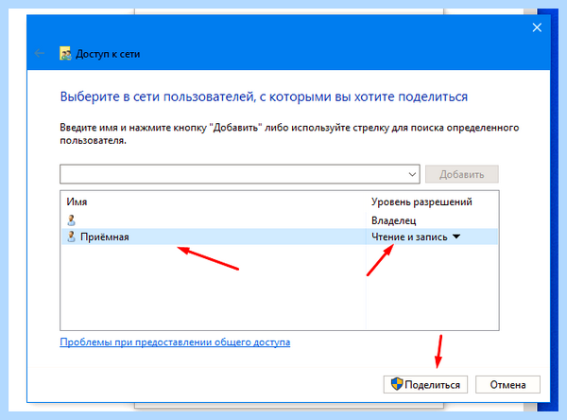
Task: Click the Уровень разрешений column header
Action: coord(421,201)
